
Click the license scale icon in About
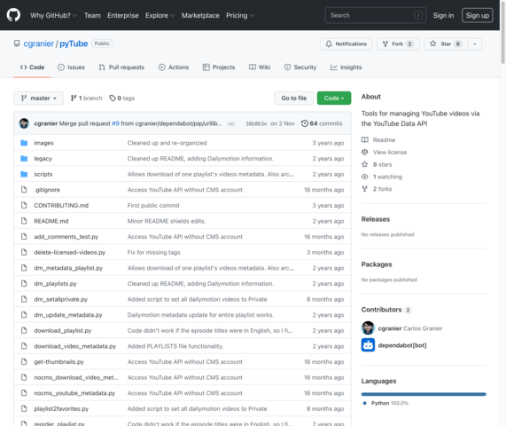(x=364, y=152)
